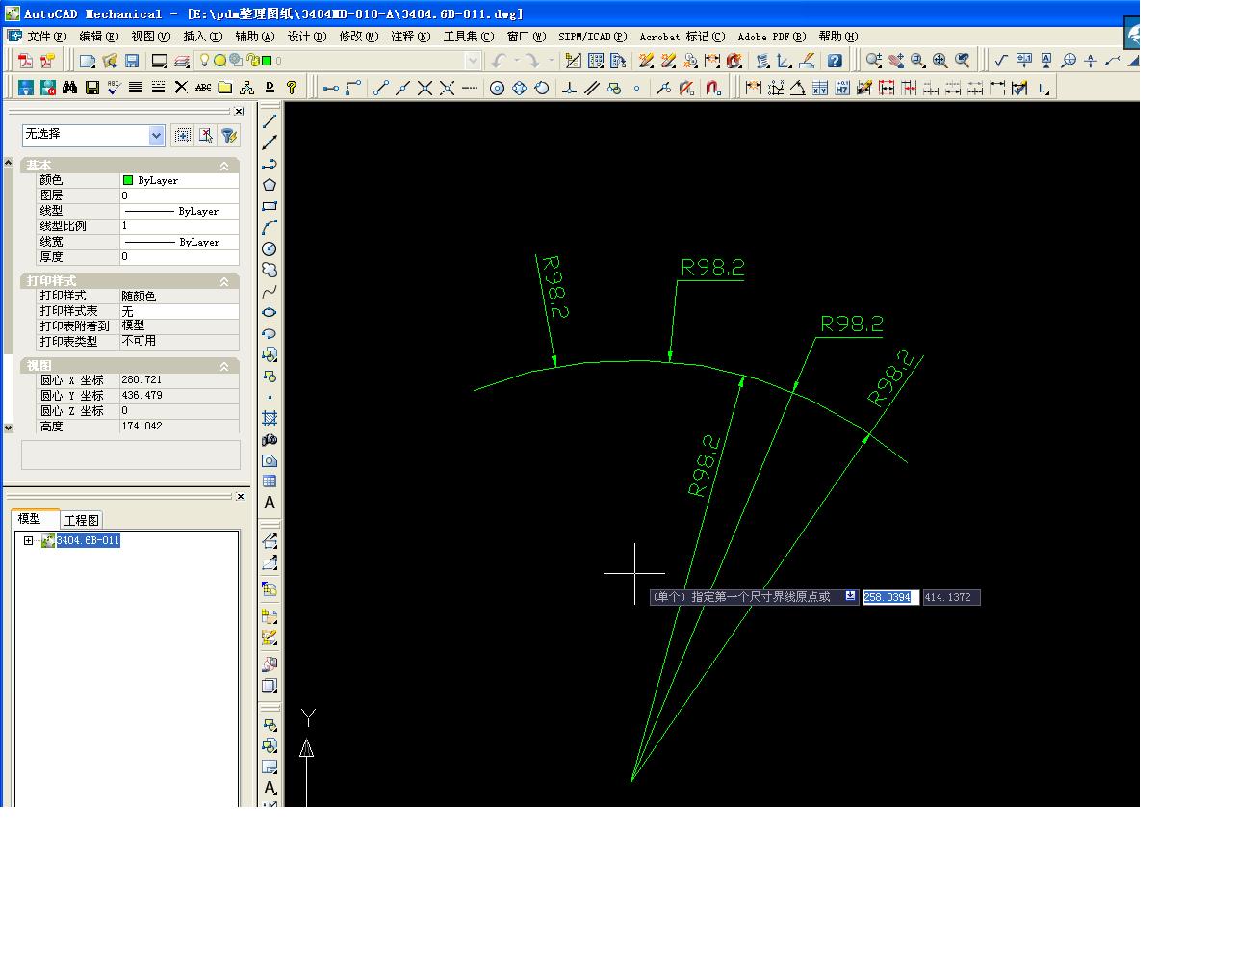Open the dynamic input options arrow
This screenshot has height=962, width=1236.
point(850,596)
